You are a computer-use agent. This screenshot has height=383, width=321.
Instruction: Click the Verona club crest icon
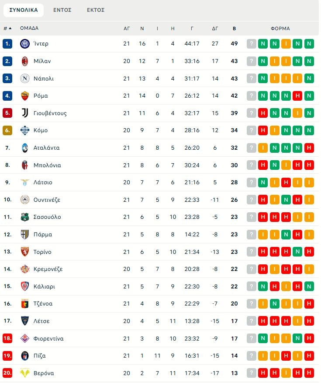25,373
